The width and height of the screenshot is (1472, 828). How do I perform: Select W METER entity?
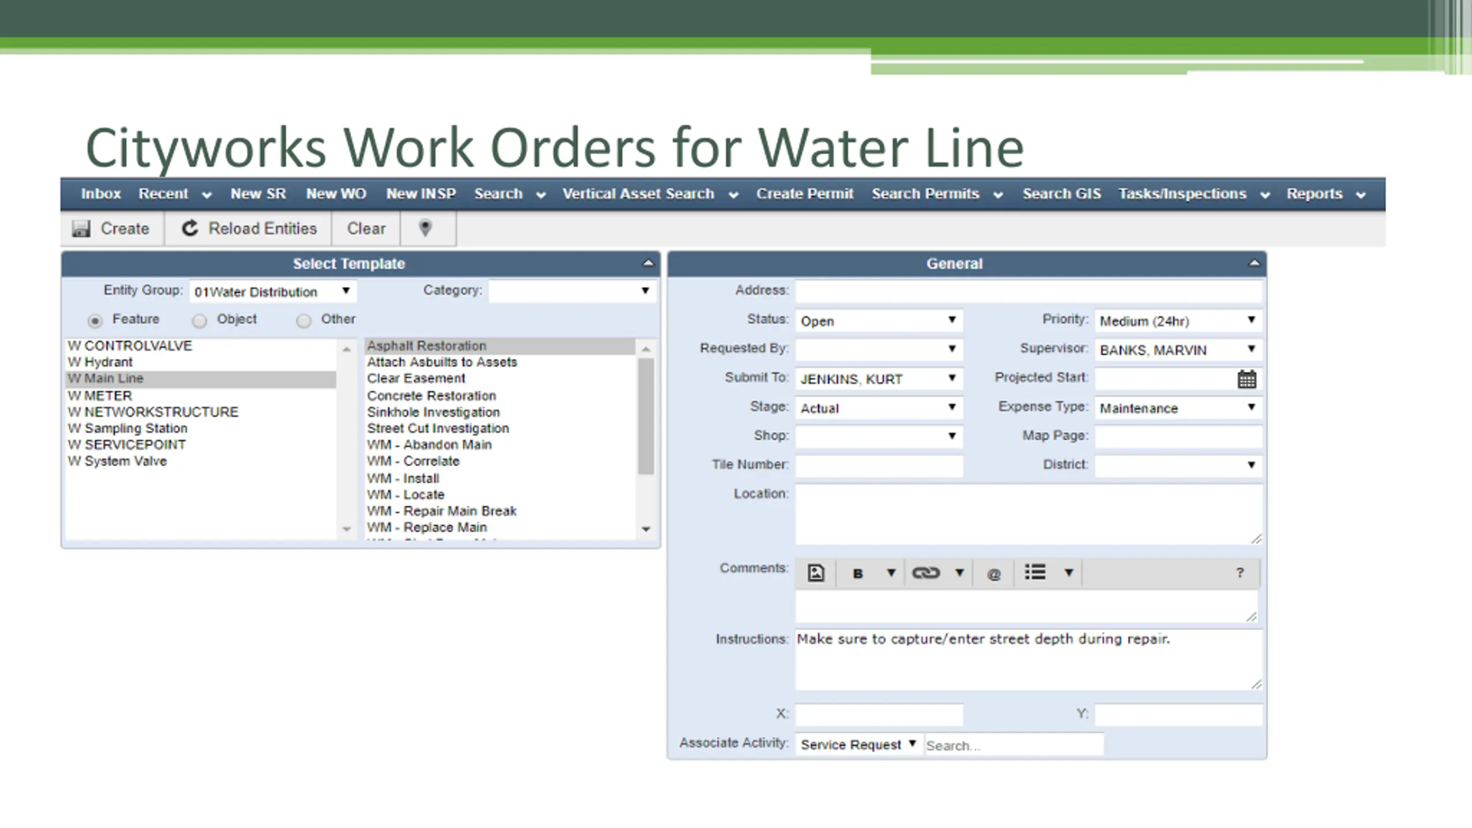click(x=201, y=396)
